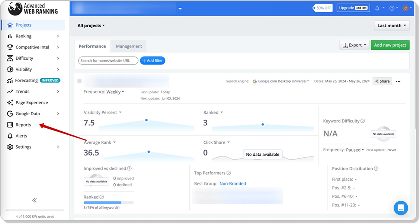The height and width of the screenshot is (224, 420).
Task: Click the Alerts bell icon in sidebar
Action: click(10, 136)
